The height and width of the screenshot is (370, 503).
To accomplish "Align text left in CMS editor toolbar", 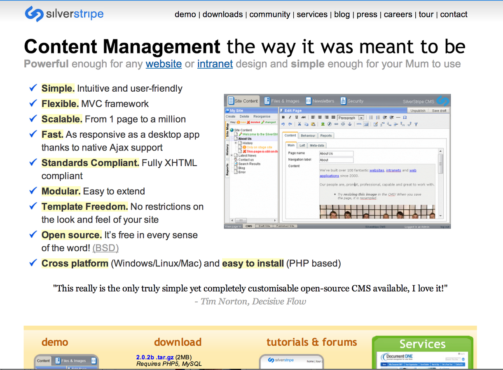I will tap(313, 117).
